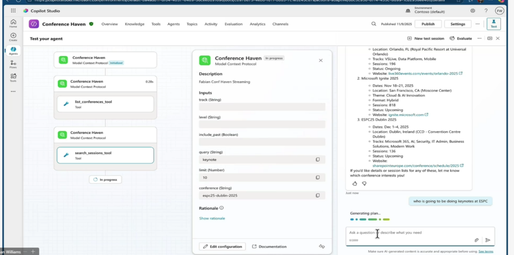Viewport: 514px width, 255px height.
Task: Open the ignite.microsoft.com website link
Action: coord(406,115)
